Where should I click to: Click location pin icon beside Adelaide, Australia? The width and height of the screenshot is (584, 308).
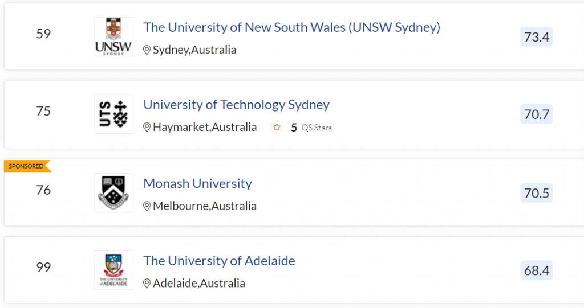(x=147, y=284)
